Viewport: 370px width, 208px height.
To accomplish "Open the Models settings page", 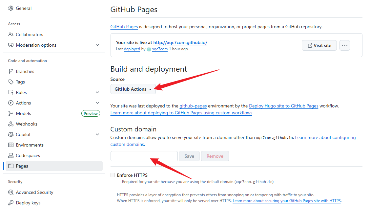I will coord(24,113).
